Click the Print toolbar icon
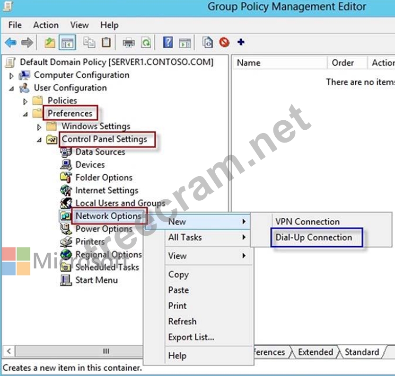 (x=129, y=43)
